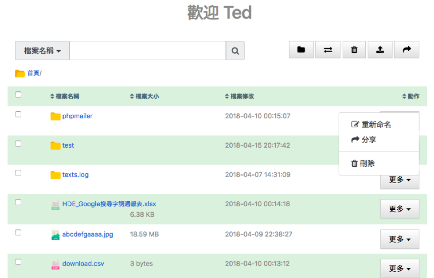Click the abcdefgaaaa.jpg image file icon

click(x=55, y=235)
